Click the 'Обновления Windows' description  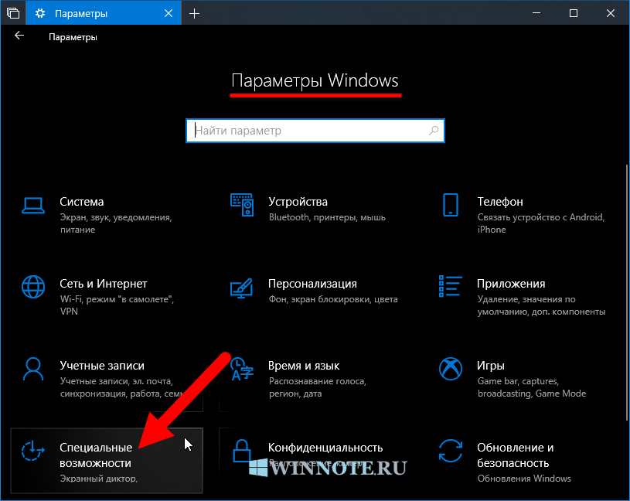pyautogui.click(x=524, y=479)
